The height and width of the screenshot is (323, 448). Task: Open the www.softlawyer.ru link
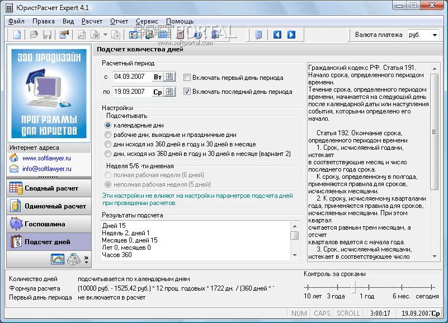coord(46,158)
